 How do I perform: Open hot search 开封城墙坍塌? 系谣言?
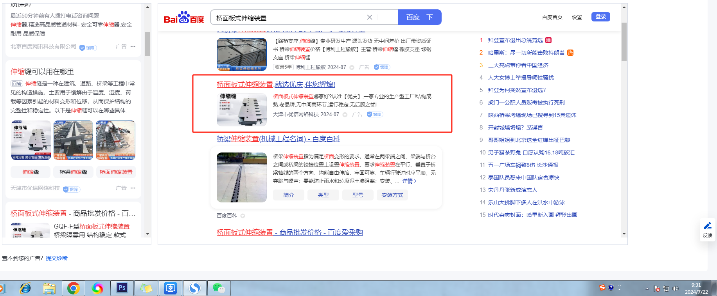515,128
